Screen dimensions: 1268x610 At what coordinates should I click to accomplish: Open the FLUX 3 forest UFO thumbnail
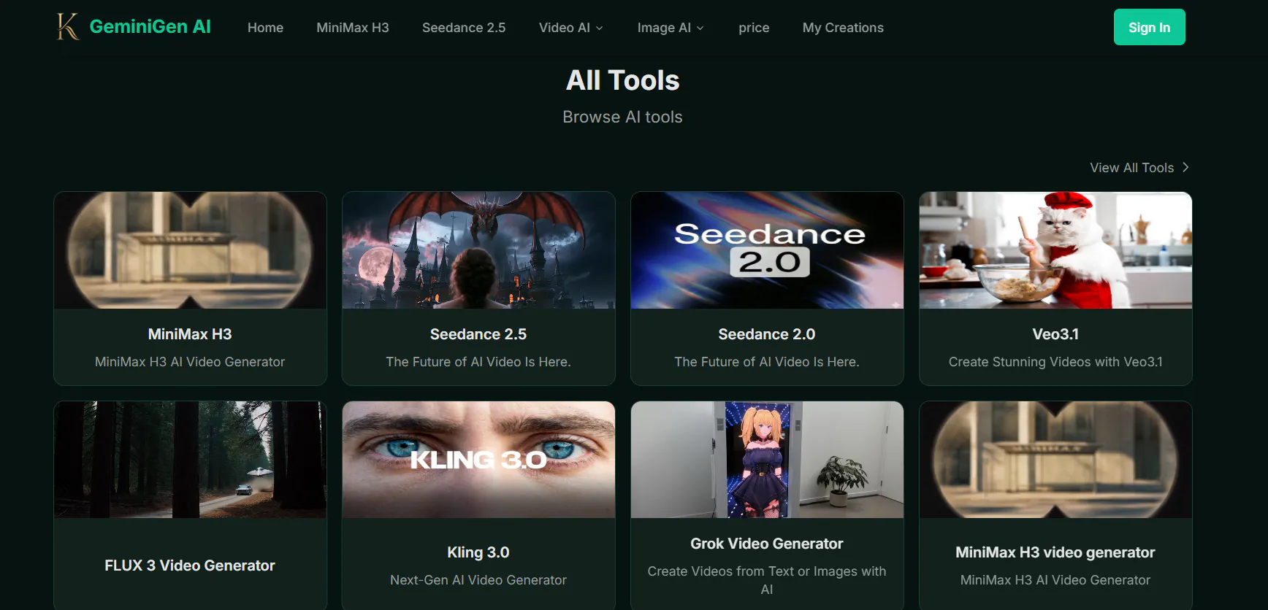point(190,460)
